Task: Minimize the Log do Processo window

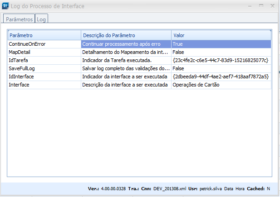Action: click(248, 6)
